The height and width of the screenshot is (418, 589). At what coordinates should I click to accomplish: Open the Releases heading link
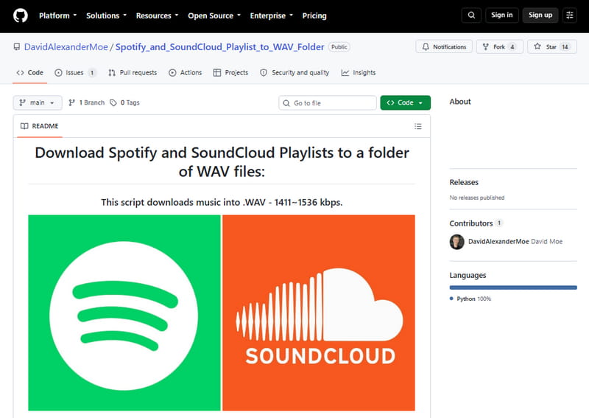pyautogui.click(x=464, y=182)
